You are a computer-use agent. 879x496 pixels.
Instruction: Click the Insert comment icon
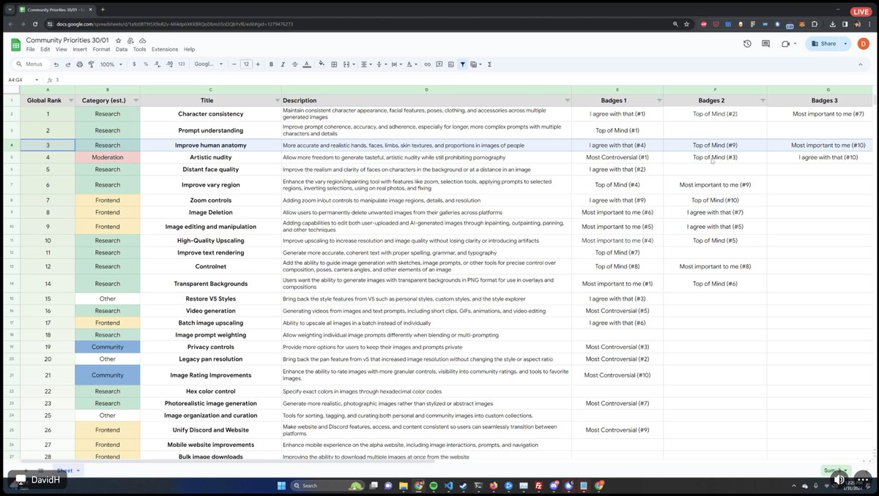coord(439,64)
